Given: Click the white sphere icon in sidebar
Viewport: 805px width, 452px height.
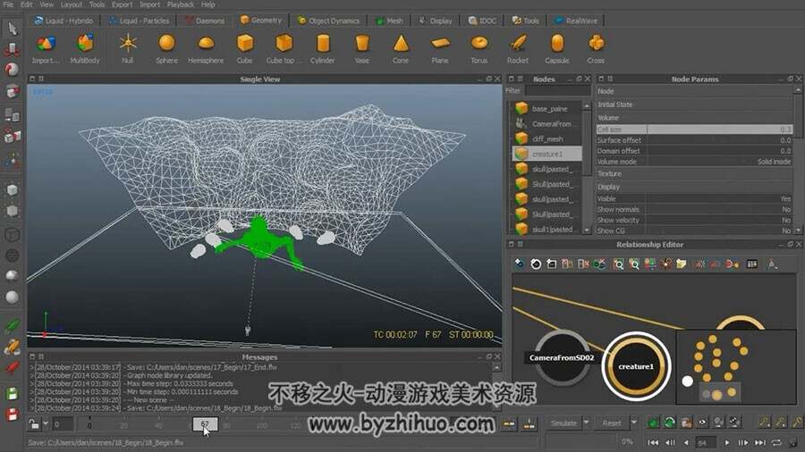Looking at the screenshot, I should tap(13, 297).
